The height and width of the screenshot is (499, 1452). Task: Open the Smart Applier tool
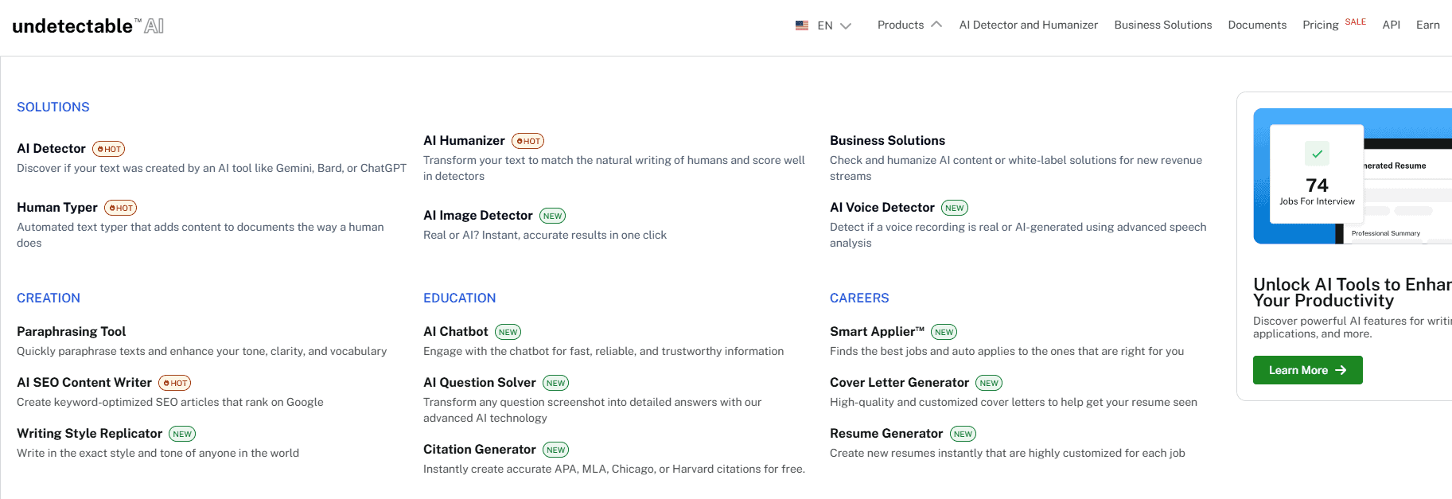click(877, 331)
